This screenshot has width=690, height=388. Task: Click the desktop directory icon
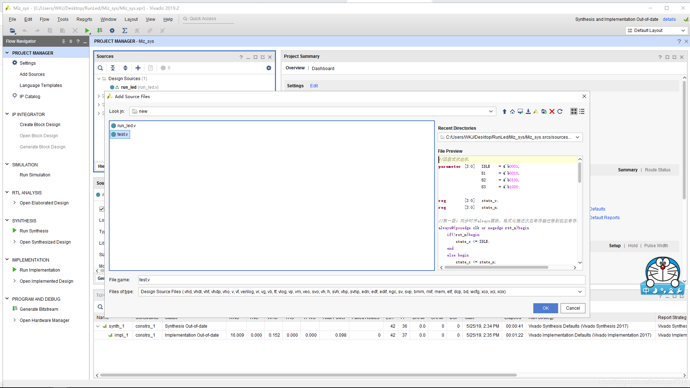click(520, 111)
